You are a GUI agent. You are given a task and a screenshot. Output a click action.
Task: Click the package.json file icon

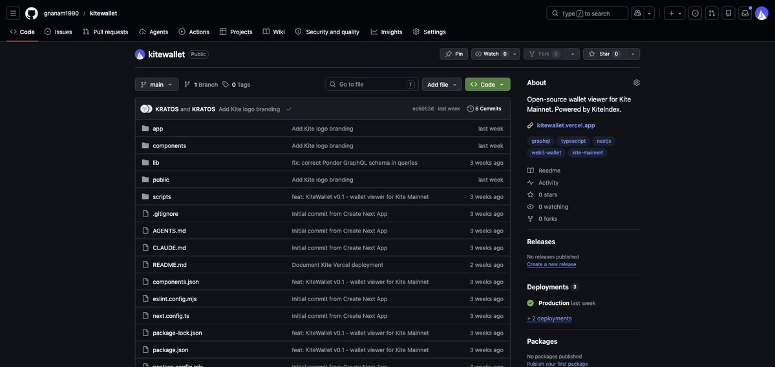[x=145, y=350]
